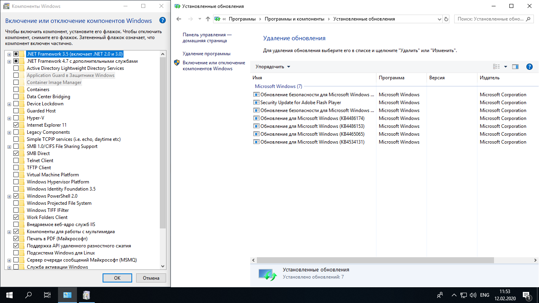Image resolution: width=539 pixels, height=303 pixels.
Task: Expand SMB 1.0/CIFS File Sharing Support node
Action: (9, 146)
